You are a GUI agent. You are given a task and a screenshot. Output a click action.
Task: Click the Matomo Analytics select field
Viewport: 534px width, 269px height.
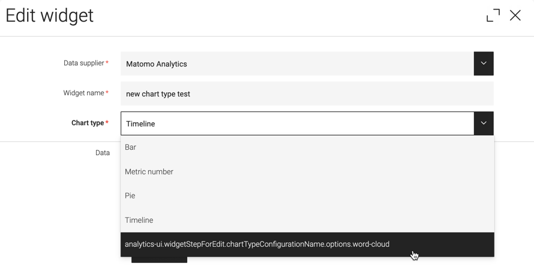(298, 64)
